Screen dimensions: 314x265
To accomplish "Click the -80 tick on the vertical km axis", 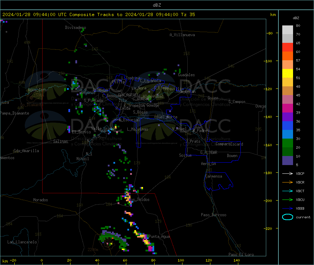I will [269, 33].
